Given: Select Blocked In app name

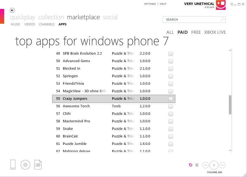Looking at the screenshot, I should [x=71, y=69].
